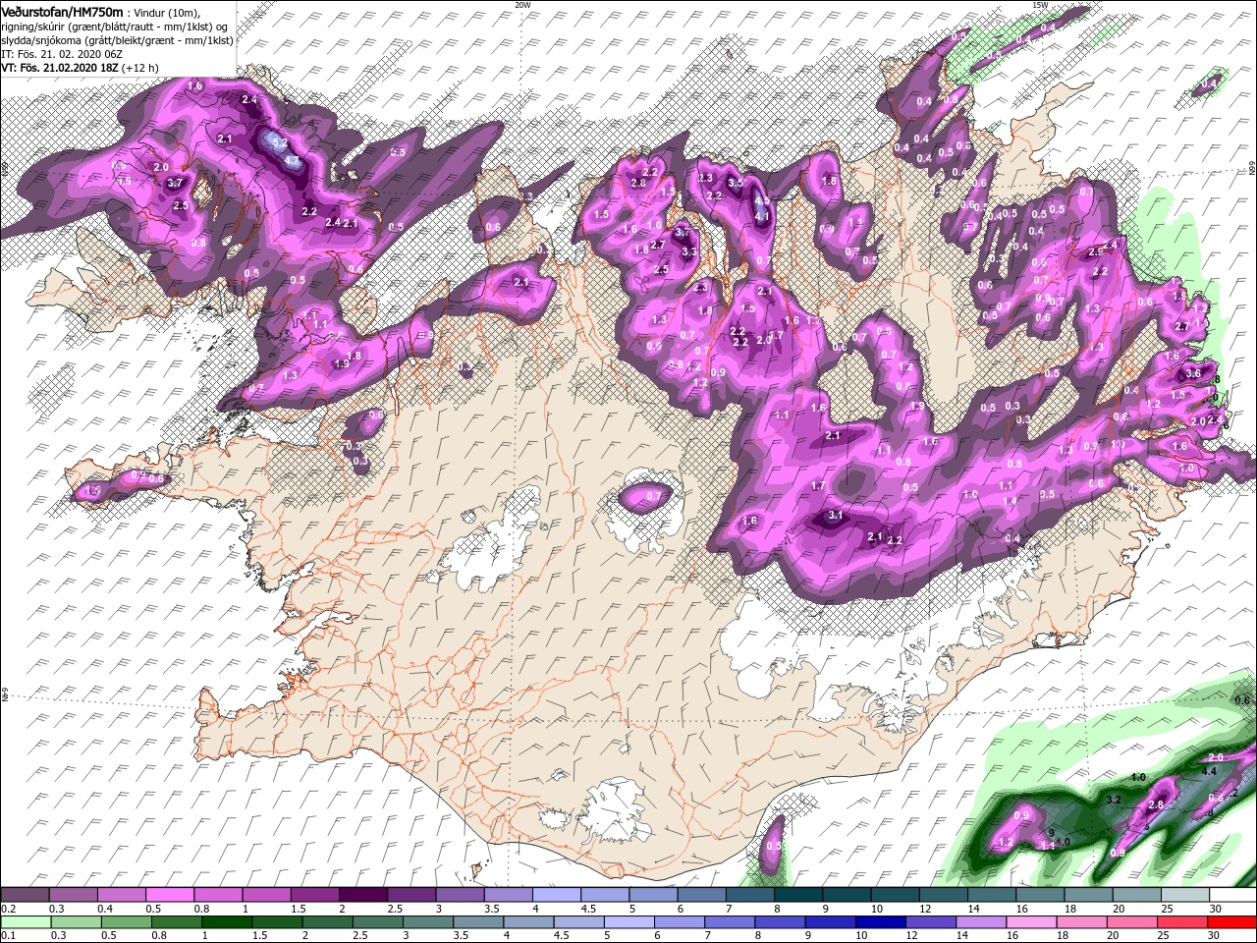Screen dimensions: 1257x943
Task: Click the 3.6 value on the east coast
Action: 1193,373
